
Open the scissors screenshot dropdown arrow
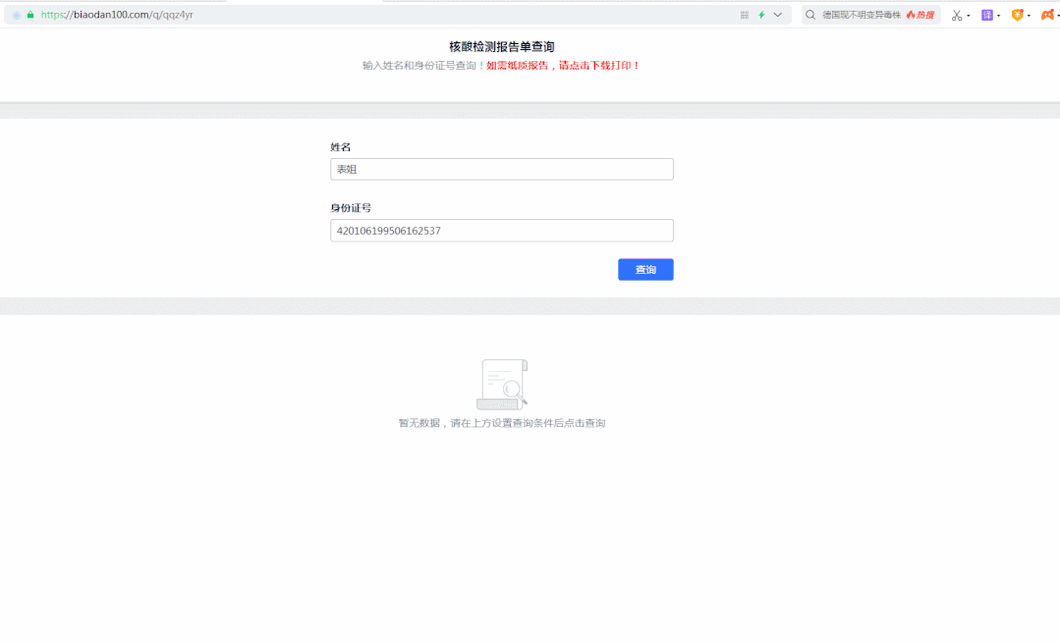coord(969,16)
